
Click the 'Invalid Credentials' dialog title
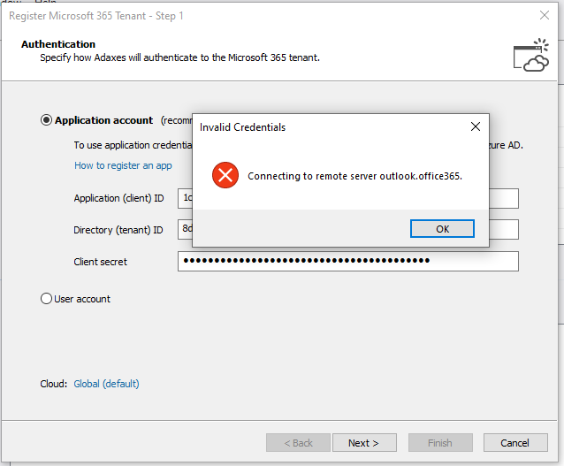pyautogui.click(x=242, y=127)
